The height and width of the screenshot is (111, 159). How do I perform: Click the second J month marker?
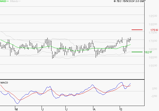tap(66, 109)
